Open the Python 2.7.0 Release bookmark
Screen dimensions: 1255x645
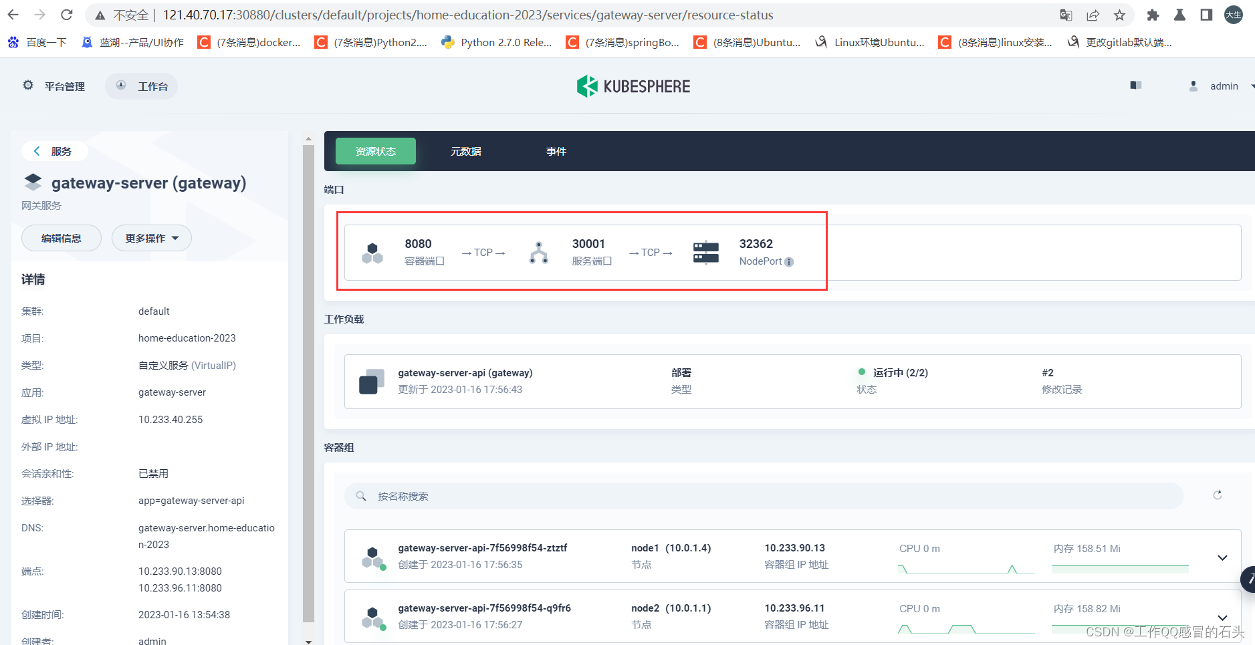tap(497, 42)
